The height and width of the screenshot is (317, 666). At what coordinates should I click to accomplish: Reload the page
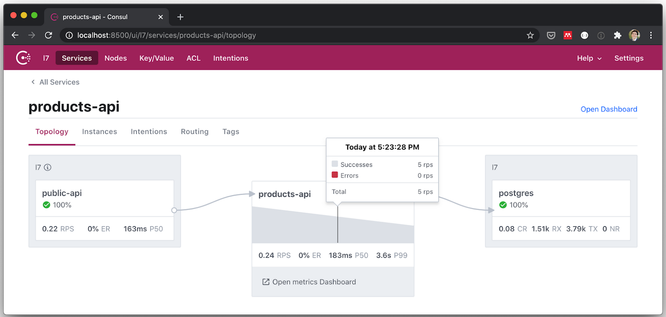pyautogui.click(x=49, y=35)
